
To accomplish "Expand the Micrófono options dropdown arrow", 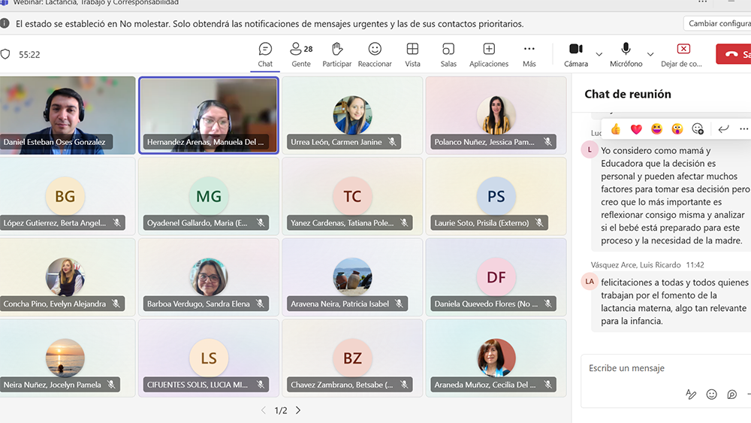I will (x=650, y=54).
